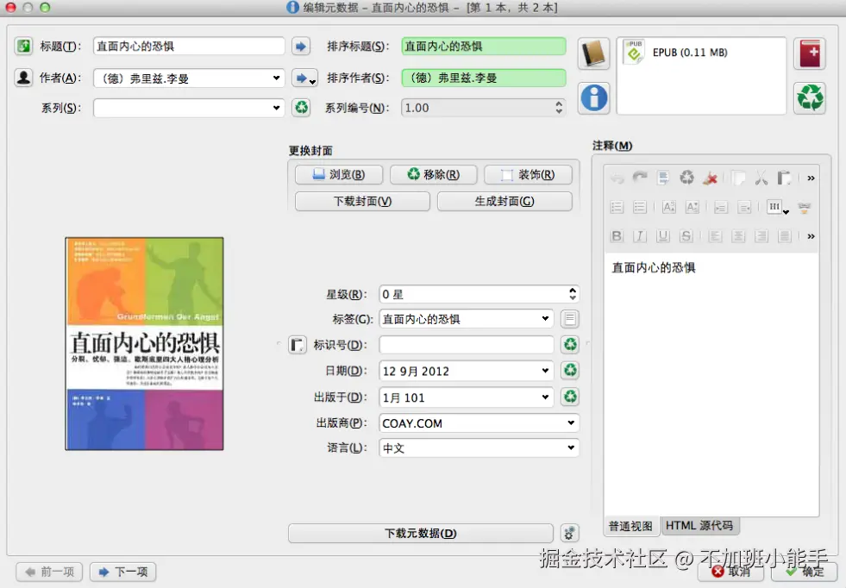Click the horizontal rule icon after H1
Screen dimensions: 846x588
(x=804, y=207)
